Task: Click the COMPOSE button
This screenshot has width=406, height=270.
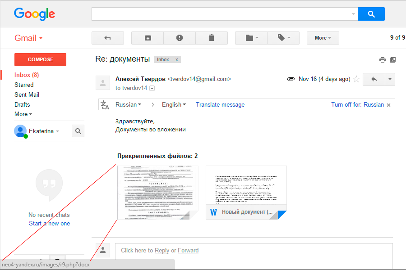Action: click(41, 59)
